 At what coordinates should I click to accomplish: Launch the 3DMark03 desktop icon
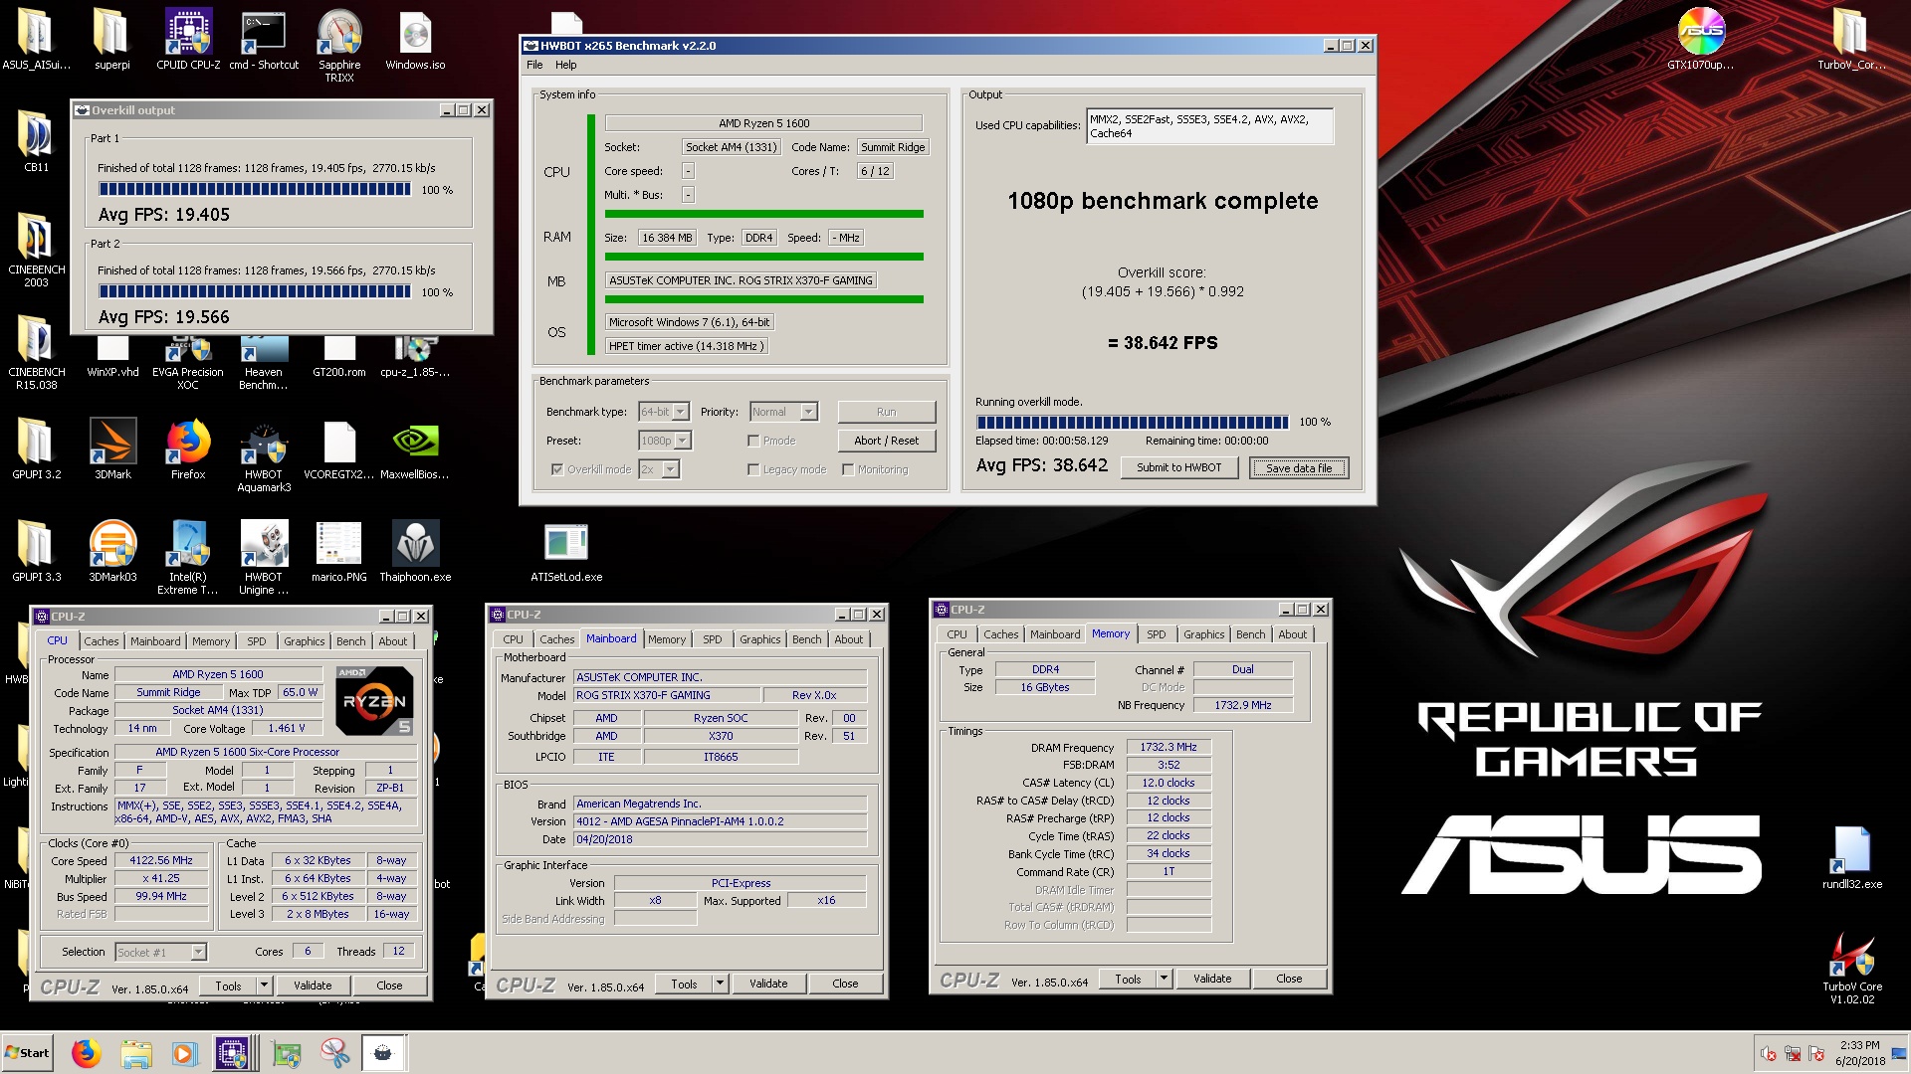112,550
